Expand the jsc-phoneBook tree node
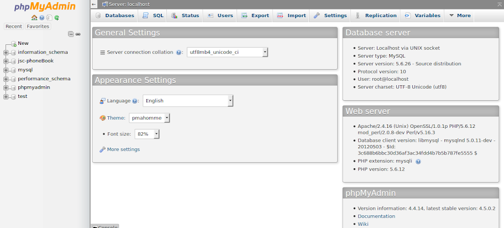This screenshot has width=504, height=228. [x=6, y=61]
